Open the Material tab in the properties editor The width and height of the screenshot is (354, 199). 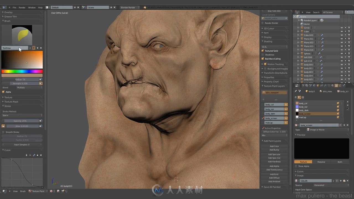[333, 86]
